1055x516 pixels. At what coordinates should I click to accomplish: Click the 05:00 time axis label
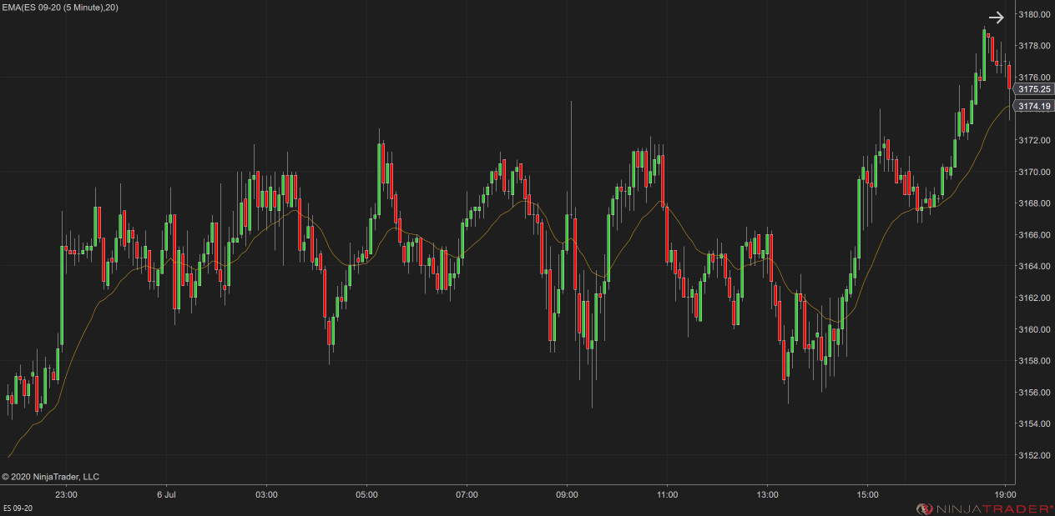point(366,494)
